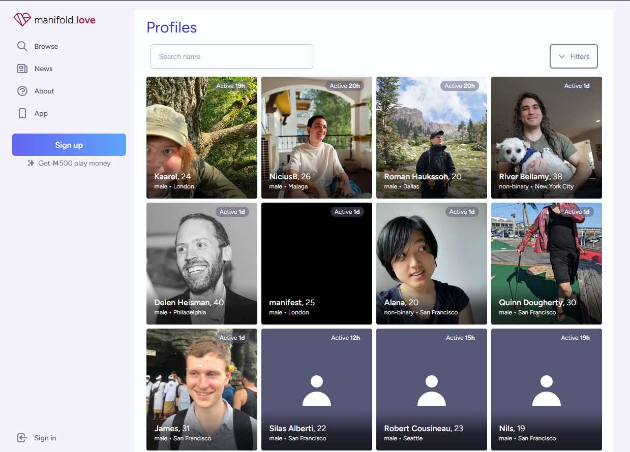The height and width of the screenshot is (452, 630).
Task: Click the Sign in link
Action: [45, 438]
